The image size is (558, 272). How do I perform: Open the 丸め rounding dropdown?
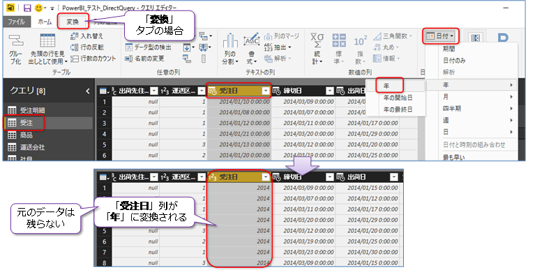point(386,47)
